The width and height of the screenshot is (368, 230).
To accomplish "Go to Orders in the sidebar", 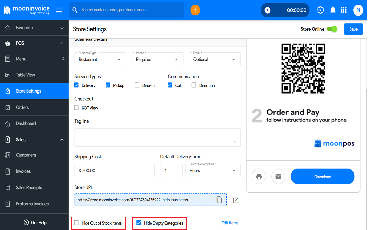I will (34, 107).
